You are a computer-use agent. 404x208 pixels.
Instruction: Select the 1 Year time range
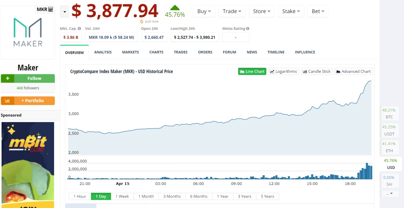223,196
